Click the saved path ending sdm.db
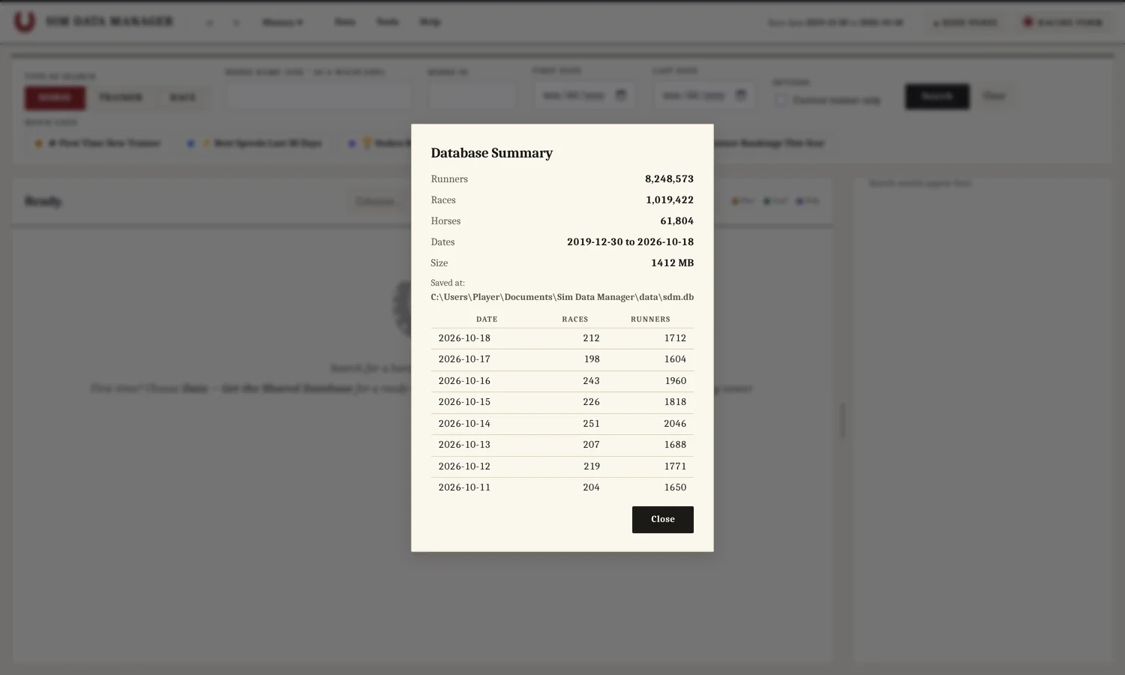Viewport: 1125px width, 675px height. (x=562, y=297)
